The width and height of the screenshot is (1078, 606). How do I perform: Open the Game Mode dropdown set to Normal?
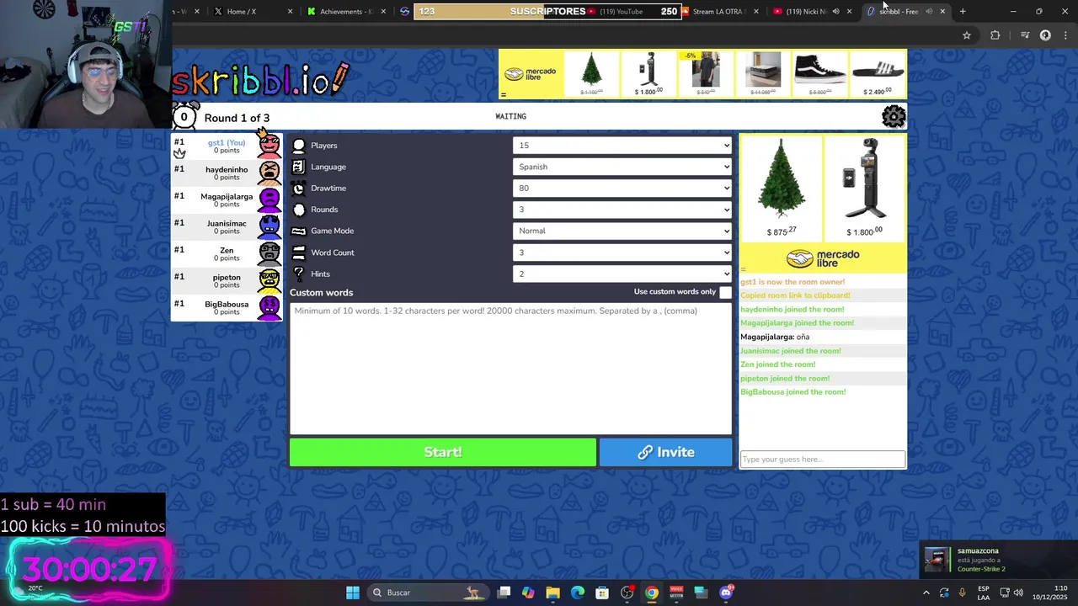(x=622, y=231)
